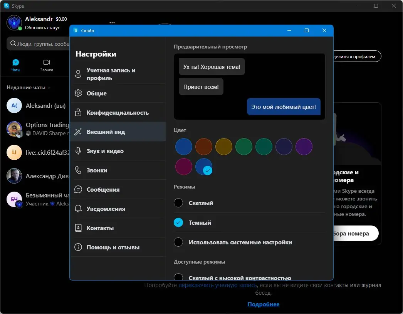Select the purple color swatch

click(304, 147)
